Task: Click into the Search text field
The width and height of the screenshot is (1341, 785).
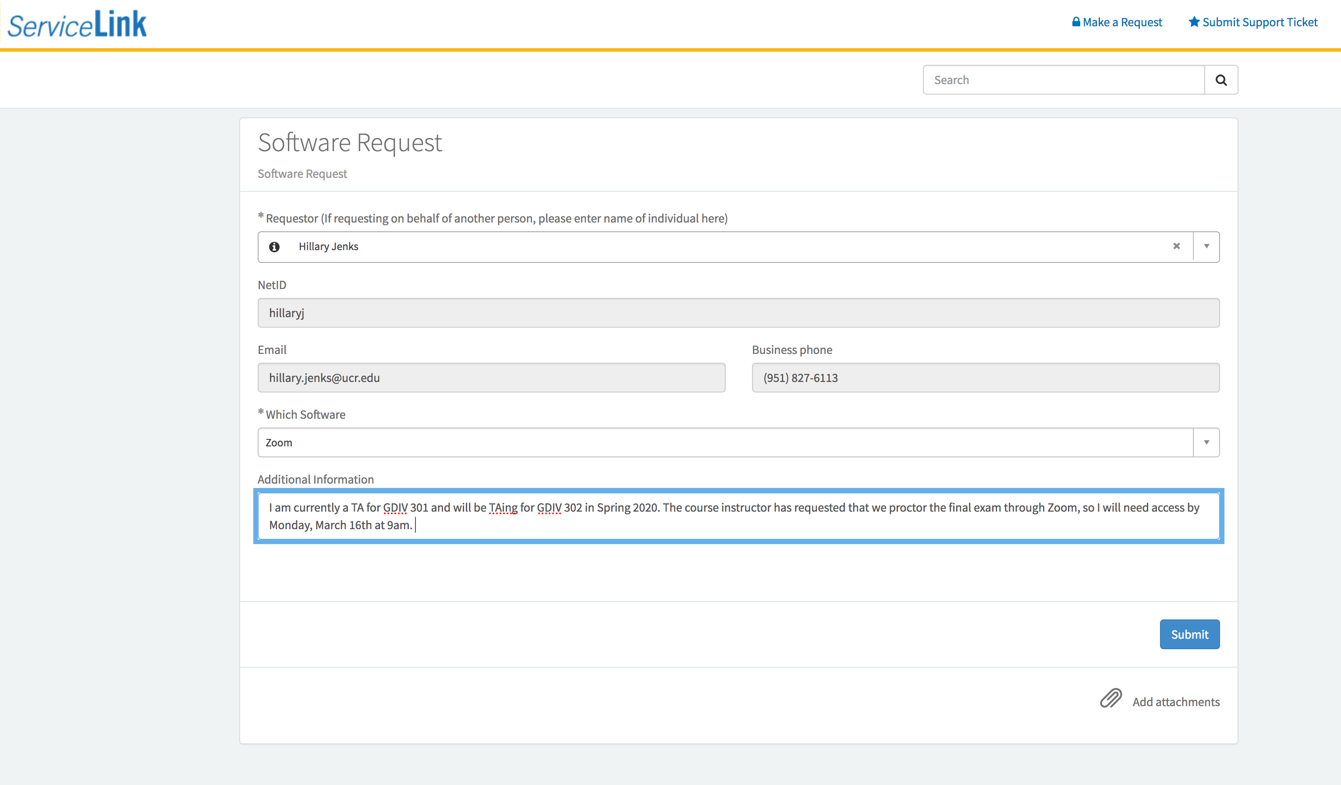Action: click(x=1063, y=80)
